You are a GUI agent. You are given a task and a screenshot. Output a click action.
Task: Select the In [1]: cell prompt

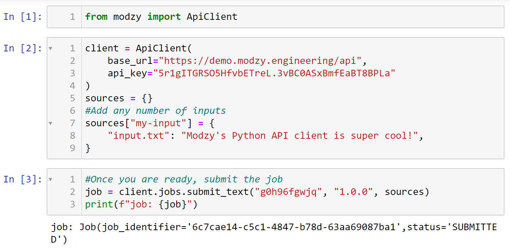point(23,17)
